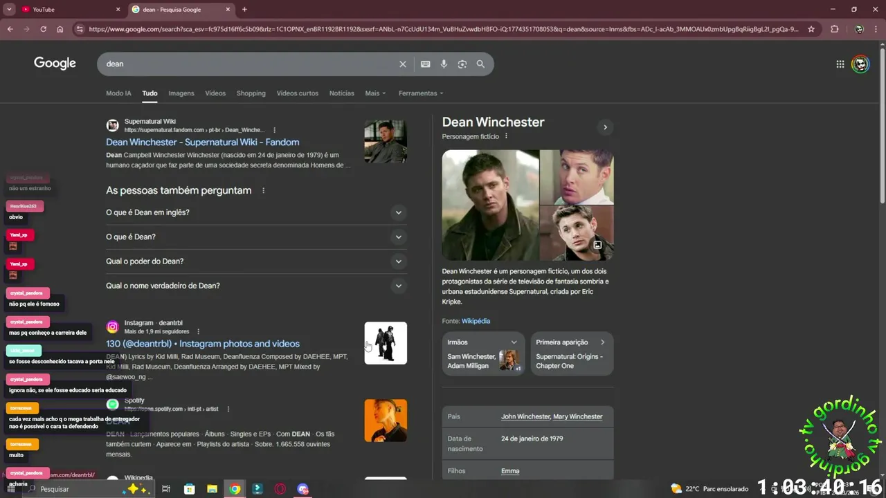
Task: Expand 'O que é Dean em inglês?'
Action: [256, 212]
